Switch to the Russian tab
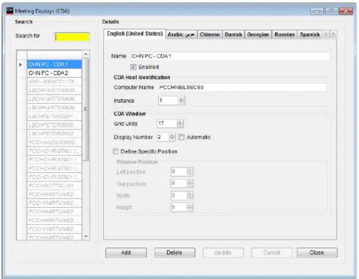Screen dimensions: 359x279 pyautogui.click(x=284, y=35)
